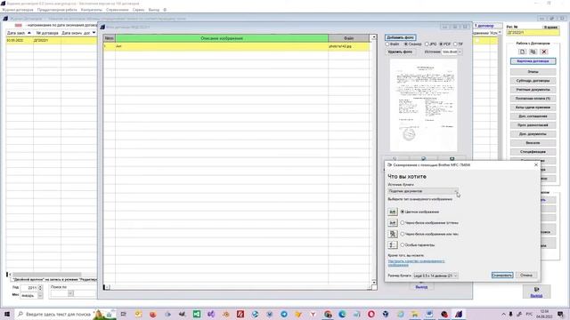Viewport: 570px width, 320px height.
Task: Select the Сканер source radio button
Action: (x=406, y=44)
